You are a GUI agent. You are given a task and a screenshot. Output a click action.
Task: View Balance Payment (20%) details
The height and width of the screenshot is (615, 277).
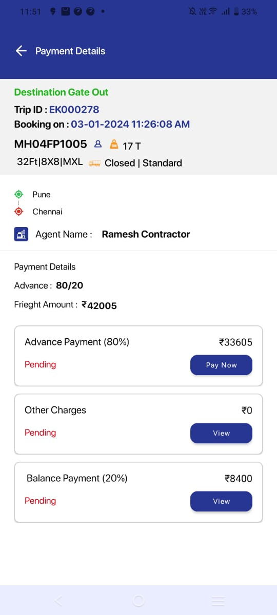click(x=221, y=501)
